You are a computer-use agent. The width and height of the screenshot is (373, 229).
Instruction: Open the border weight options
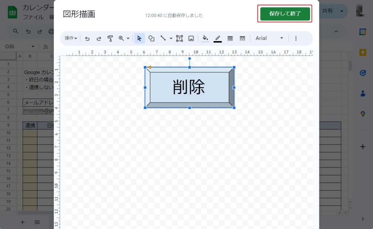pos(230,38)
